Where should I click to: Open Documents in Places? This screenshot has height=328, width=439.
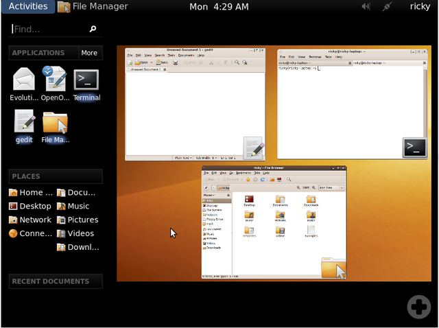tap(76, 192)
